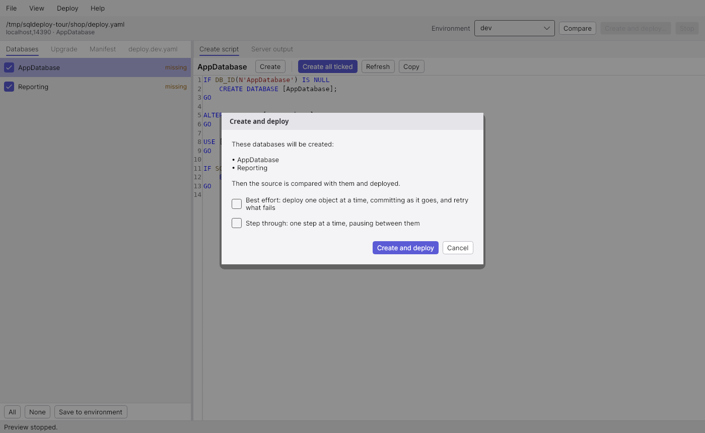Open the Help menu

pyautogui.click(x=98, y=8)
